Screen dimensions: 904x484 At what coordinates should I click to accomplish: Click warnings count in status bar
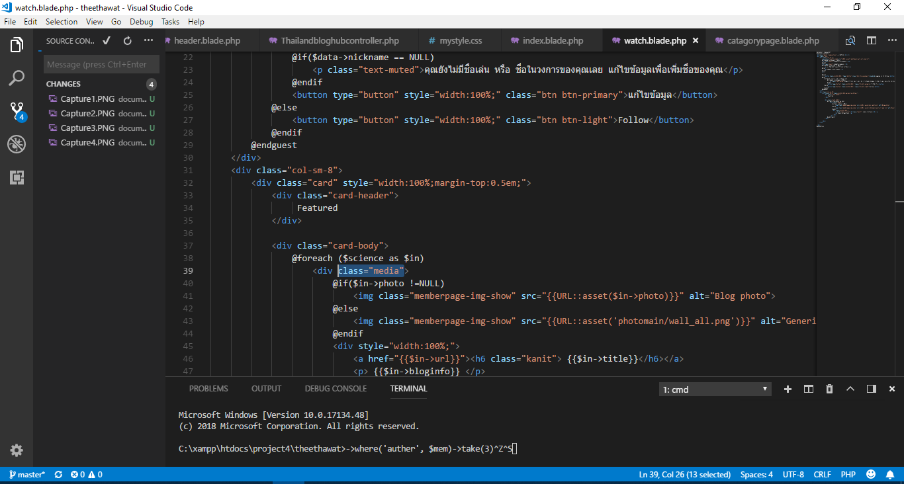(x=95, y=475)
